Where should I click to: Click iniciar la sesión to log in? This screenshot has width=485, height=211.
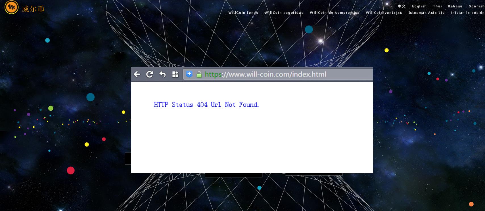[468, 13]
